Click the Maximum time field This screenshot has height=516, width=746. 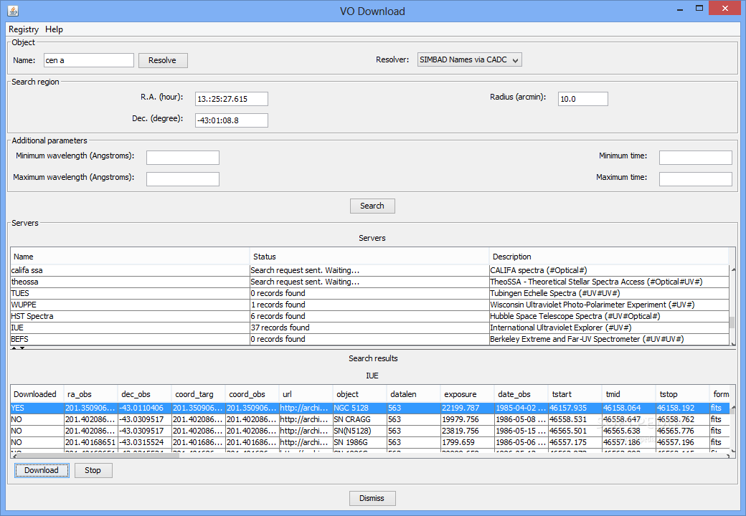click(696, 179)
